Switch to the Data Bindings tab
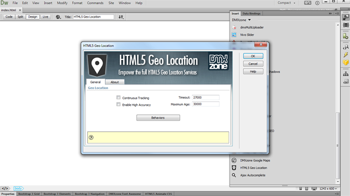Image resolution: width=350 pixels, height=196 pixels. [x=251, y=13]
